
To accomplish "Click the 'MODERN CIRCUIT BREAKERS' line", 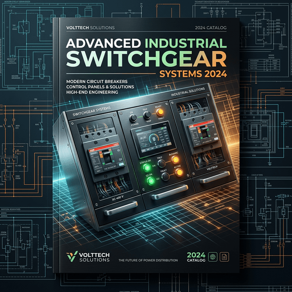I will coord(97,82).
